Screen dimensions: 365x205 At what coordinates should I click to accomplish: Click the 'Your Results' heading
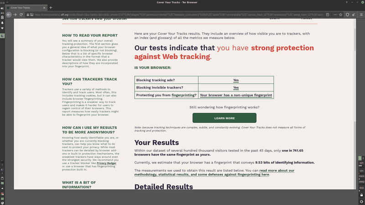pos(156,143)
